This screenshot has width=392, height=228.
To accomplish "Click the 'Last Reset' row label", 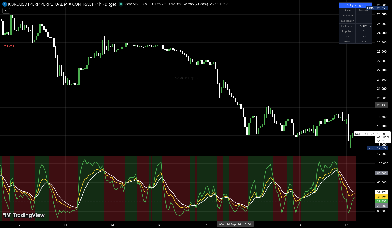I will pos(347,26).
